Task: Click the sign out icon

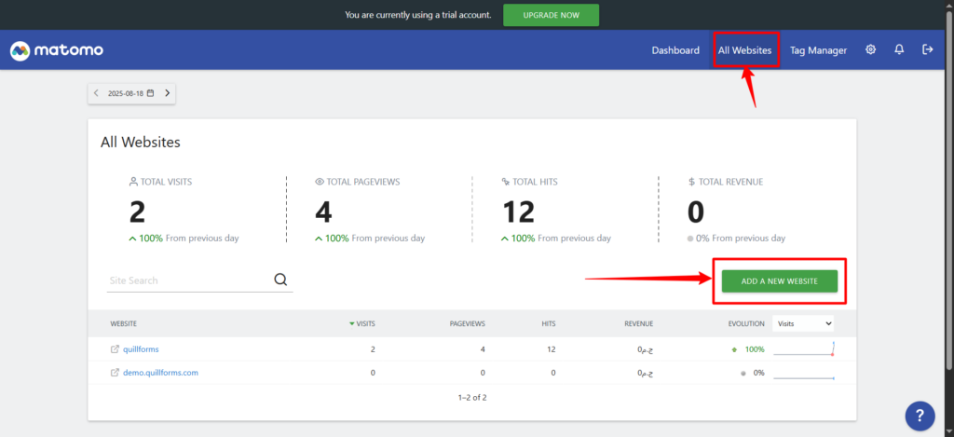Action: click(928, 50)
